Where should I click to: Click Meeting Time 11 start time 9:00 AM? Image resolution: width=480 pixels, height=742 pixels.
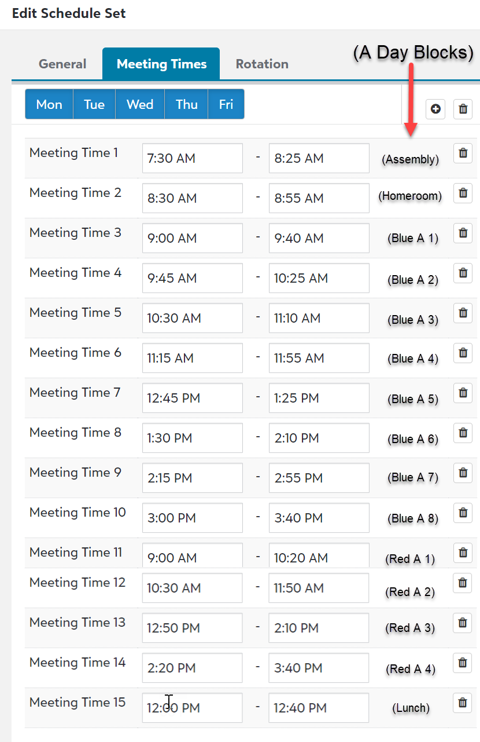[x=192, y=557]
